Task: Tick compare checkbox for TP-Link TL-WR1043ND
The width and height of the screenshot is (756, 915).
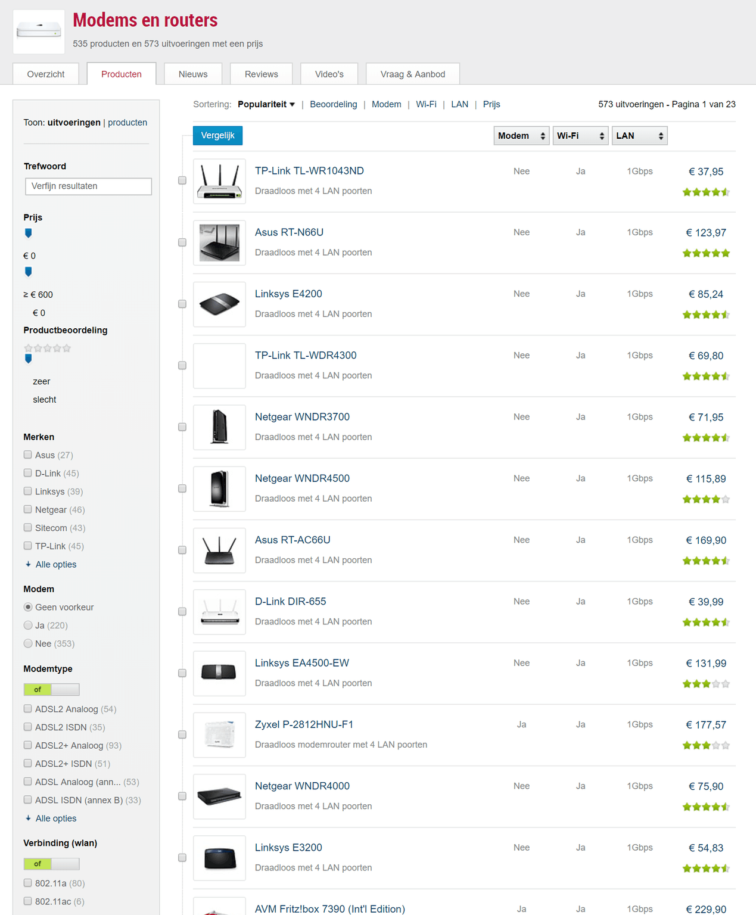Action: [182, 180]
